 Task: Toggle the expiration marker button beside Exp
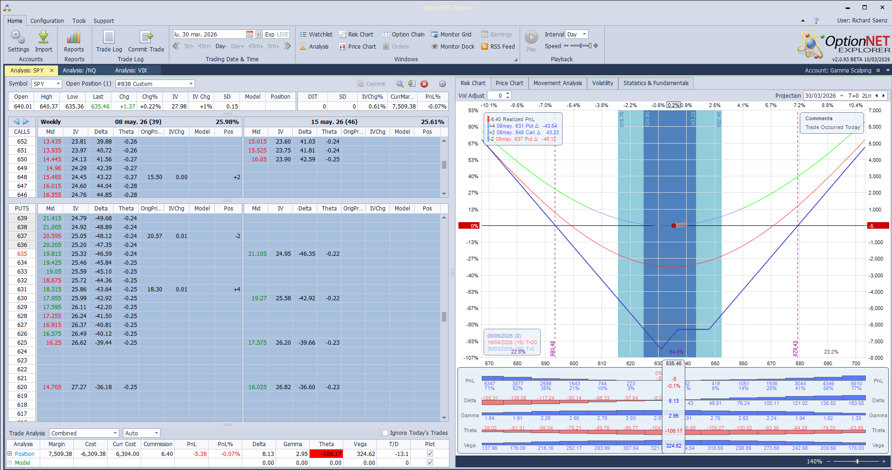tap(259, 34)
